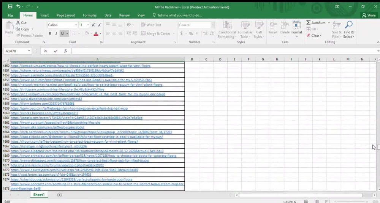Image resolution: width=380 pixels, height=203 pixels.
Task: Open the underline style dropdown arrow
Action: point(67,33)
